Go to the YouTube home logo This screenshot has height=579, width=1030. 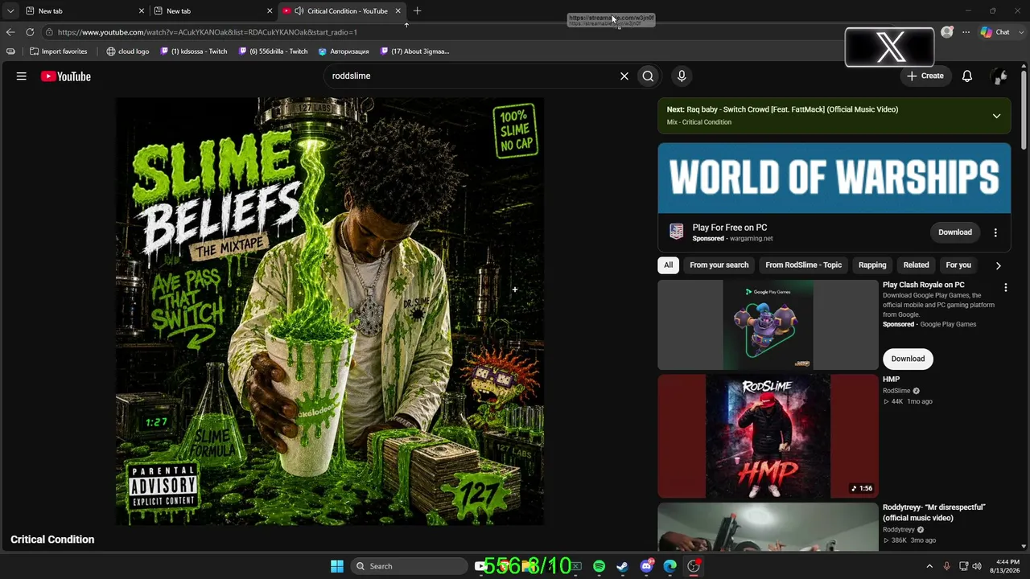[x=66, y=76]
